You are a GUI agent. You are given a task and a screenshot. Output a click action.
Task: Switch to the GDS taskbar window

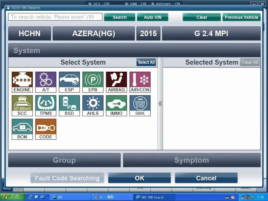coord(70,197)
